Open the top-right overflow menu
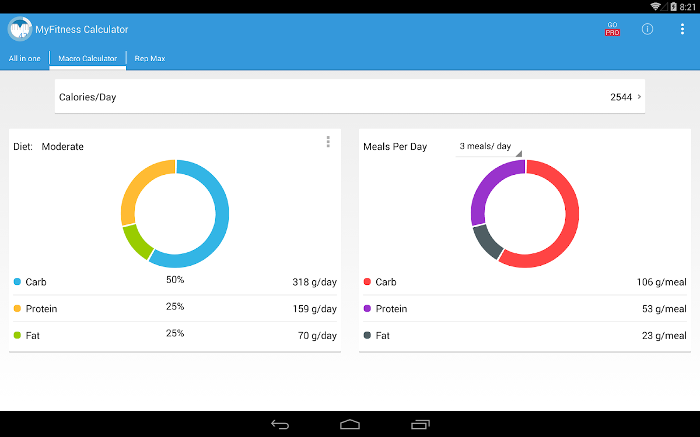700x437 pixels. (x=682, y=29)
